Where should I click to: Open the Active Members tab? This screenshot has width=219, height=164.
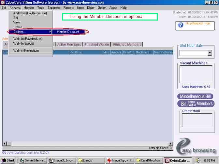69,45
